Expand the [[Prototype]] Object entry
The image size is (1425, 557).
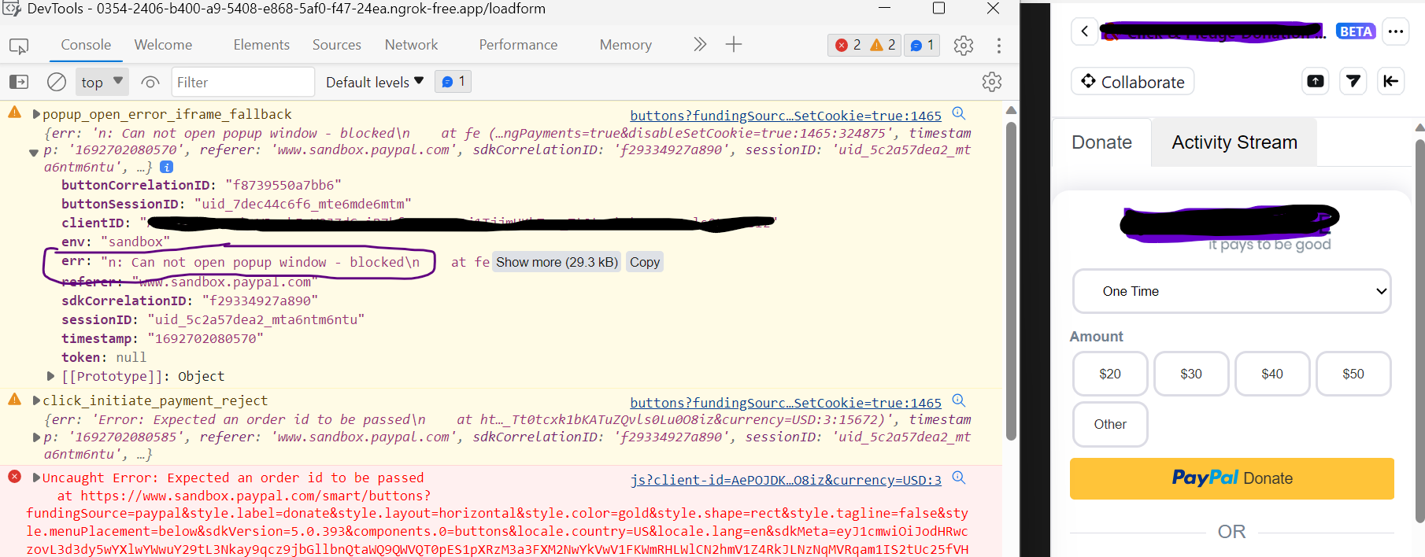pos(50,376)
